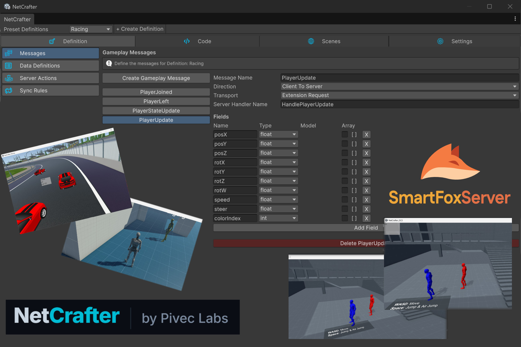Toggle the Array checkbox for posX

click(345, 134)
